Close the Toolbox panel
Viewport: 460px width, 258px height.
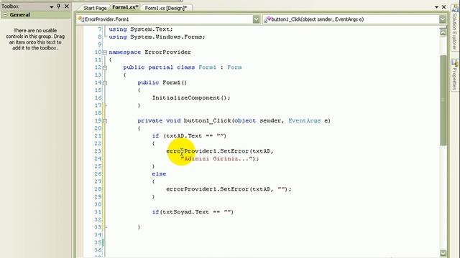pyautogui.click(x=67, y=6)
